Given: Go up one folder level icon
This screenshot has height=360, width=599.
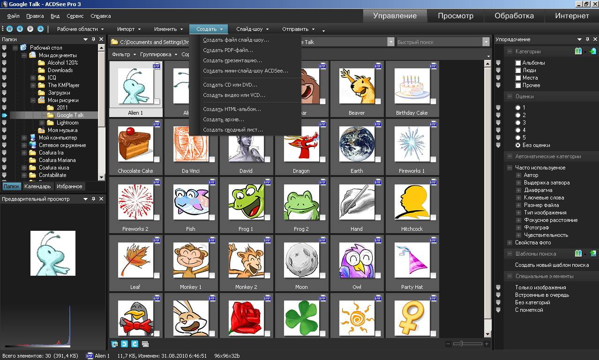Looking at the screenshot, I should click(40, 29).
